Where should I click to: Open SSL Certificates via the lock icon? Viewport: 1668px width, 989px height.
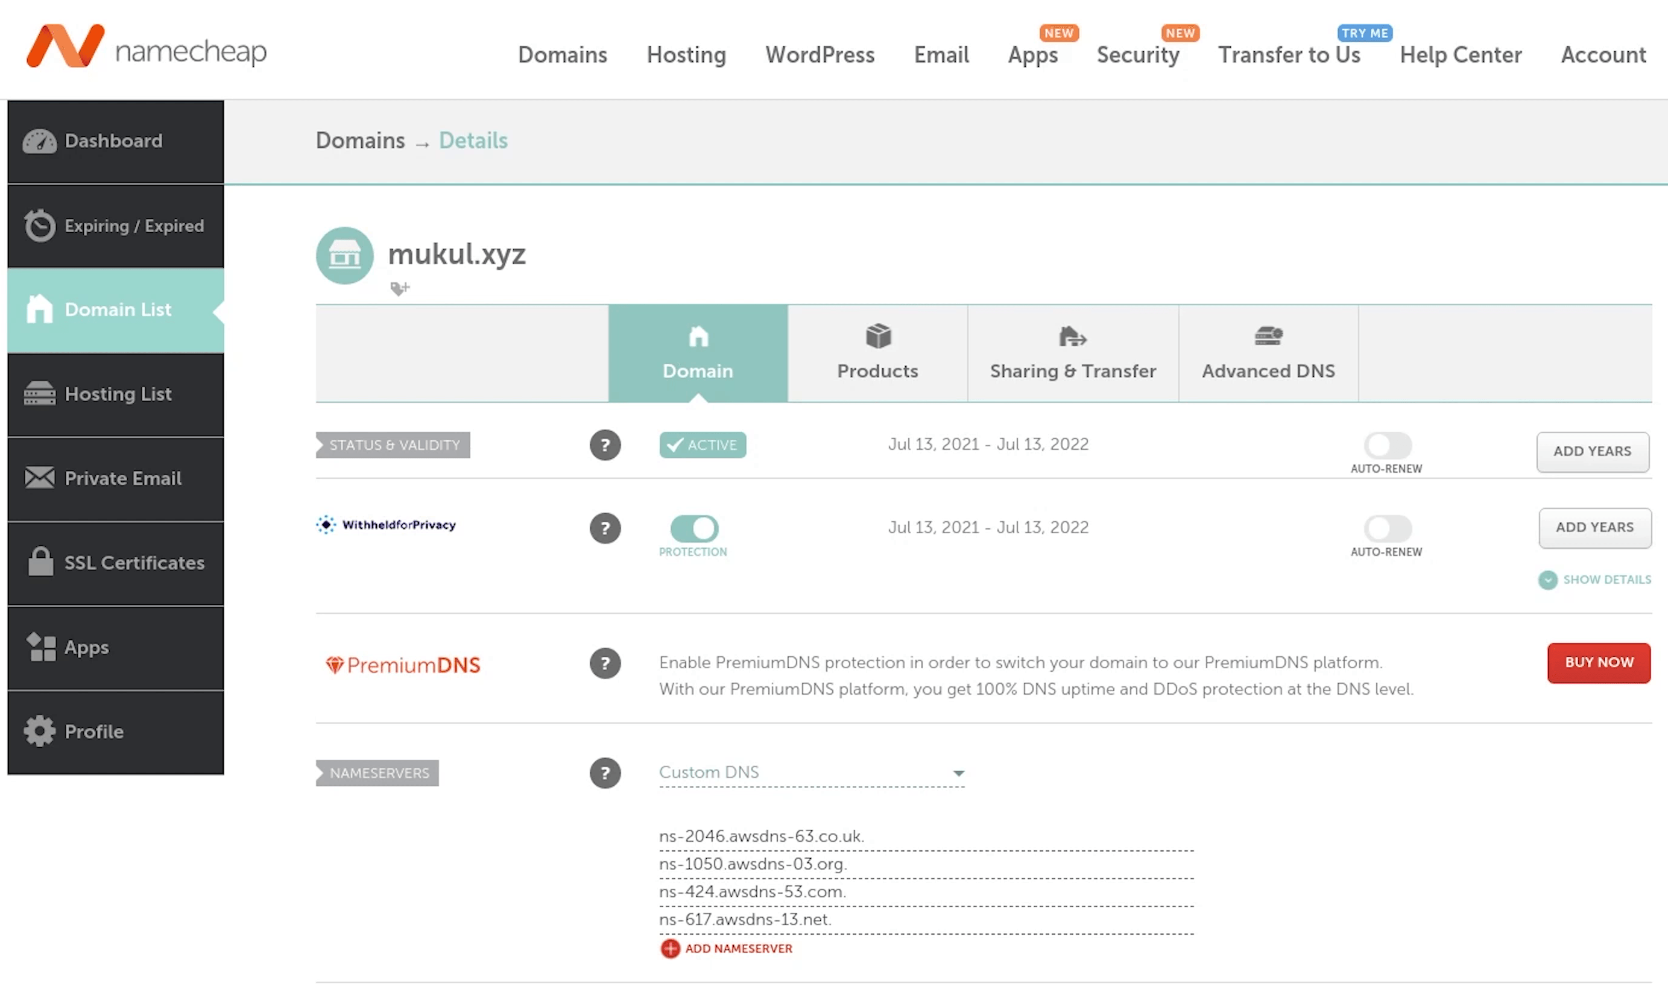40,562
